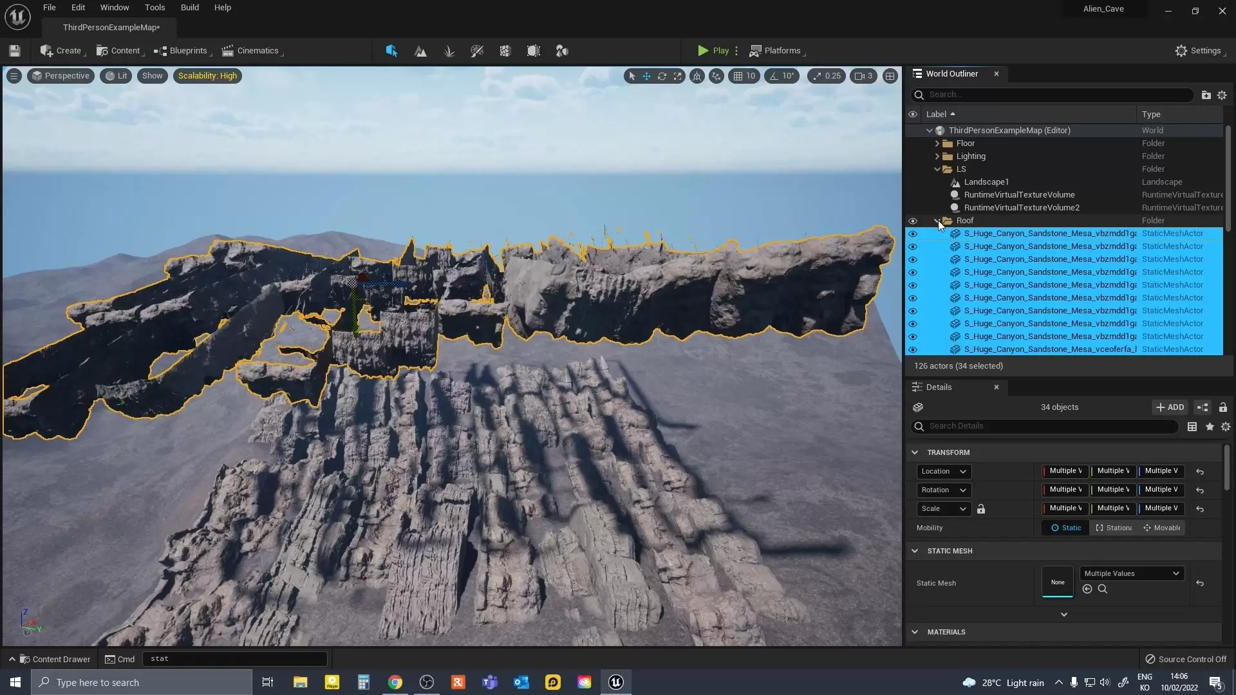The height and width of the screenshot is (695, 1236).
Task: Click the static mesh thumbnail swatch
Action: point(1057,582)
